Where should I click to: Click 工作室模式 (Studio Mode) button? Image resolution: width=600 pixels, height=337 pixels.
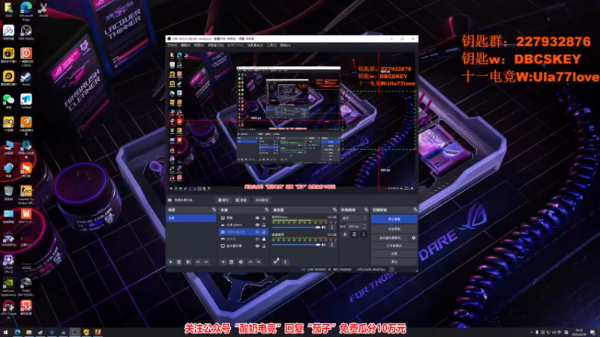(x=394, y=246)
